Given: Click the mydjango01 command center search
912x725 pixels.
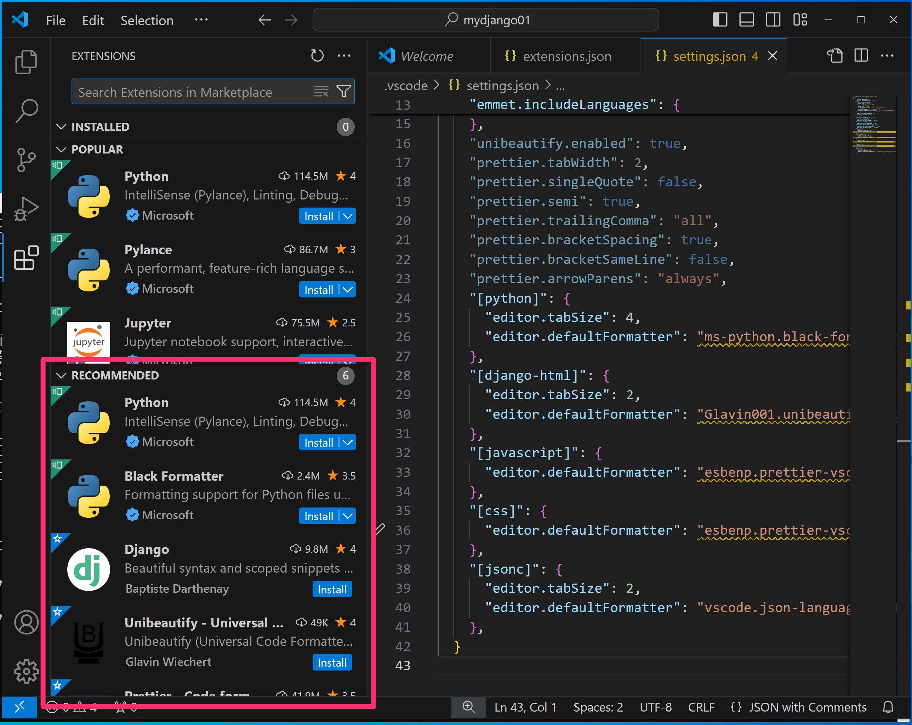Looking at the screenshot, I should (486, 20).
